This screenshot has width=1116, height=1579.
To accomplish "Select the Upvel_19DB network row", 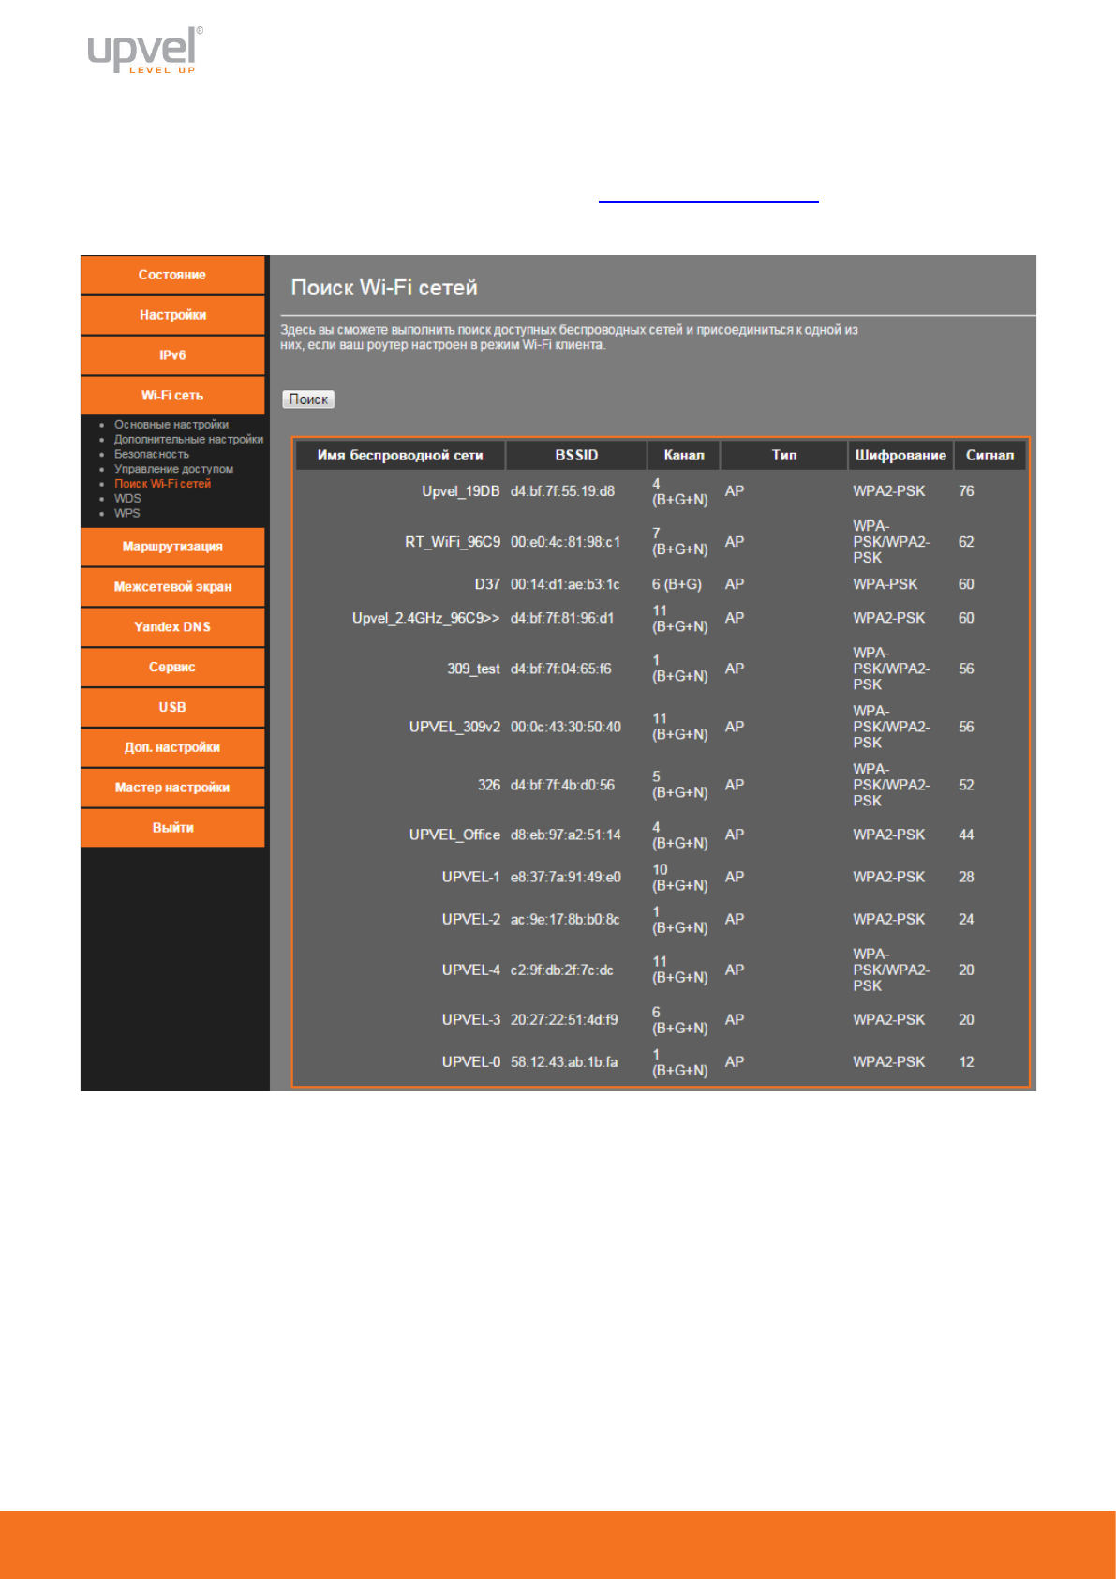I will (x=460, y=491).
